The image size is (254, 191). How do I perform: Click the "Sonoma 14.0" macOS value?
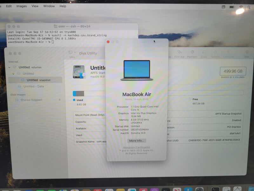138,133
